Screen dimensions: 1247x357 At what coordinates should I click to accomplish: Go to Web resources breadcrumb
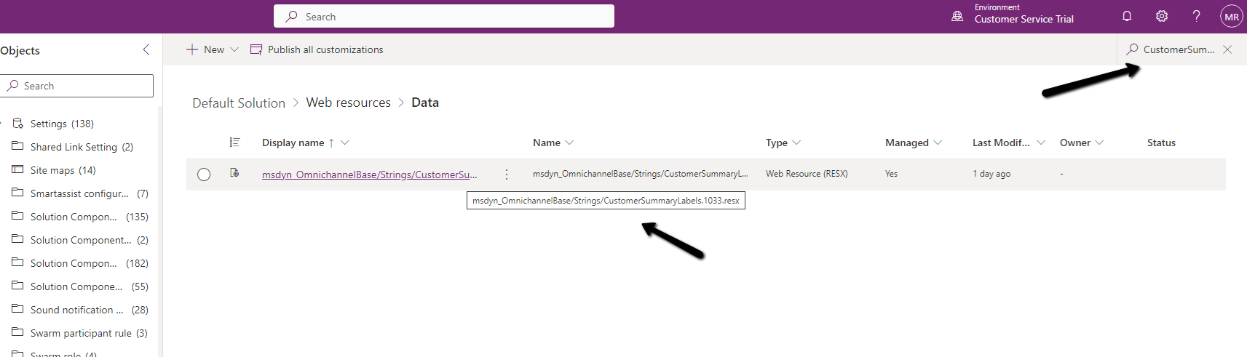click(348, 103)
